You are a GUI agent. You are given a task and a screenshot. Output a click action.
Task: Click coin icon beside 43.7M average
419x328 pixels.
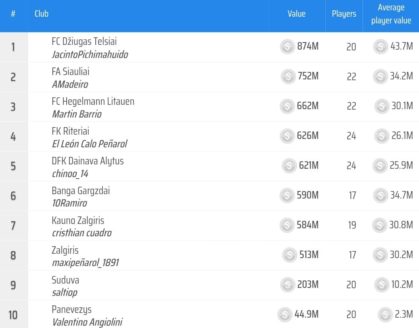[x=380, y=46]
